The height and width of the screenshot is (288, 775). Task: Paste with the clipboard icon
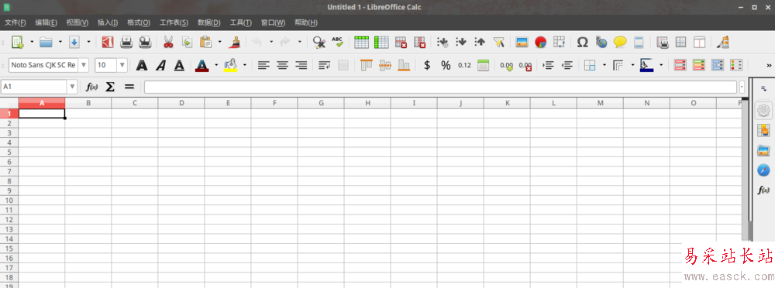[x=205, y=43]
